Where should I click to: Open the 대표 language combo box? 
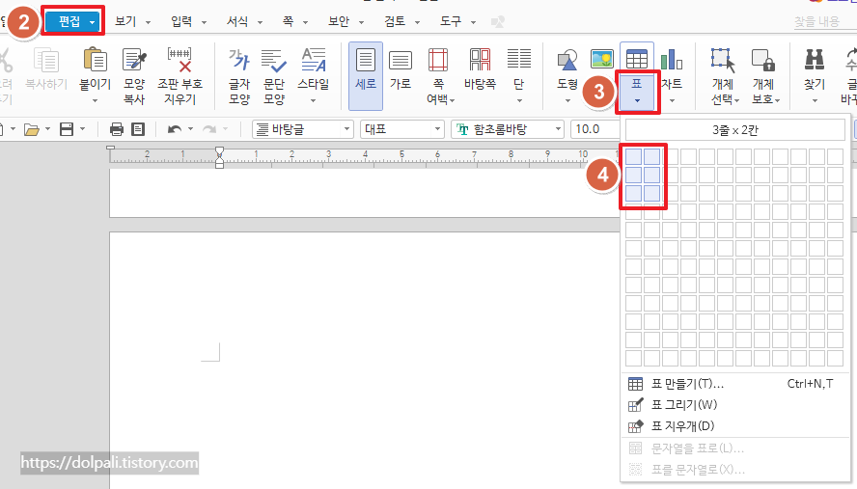pyautogui.click(x=401, y=129)
